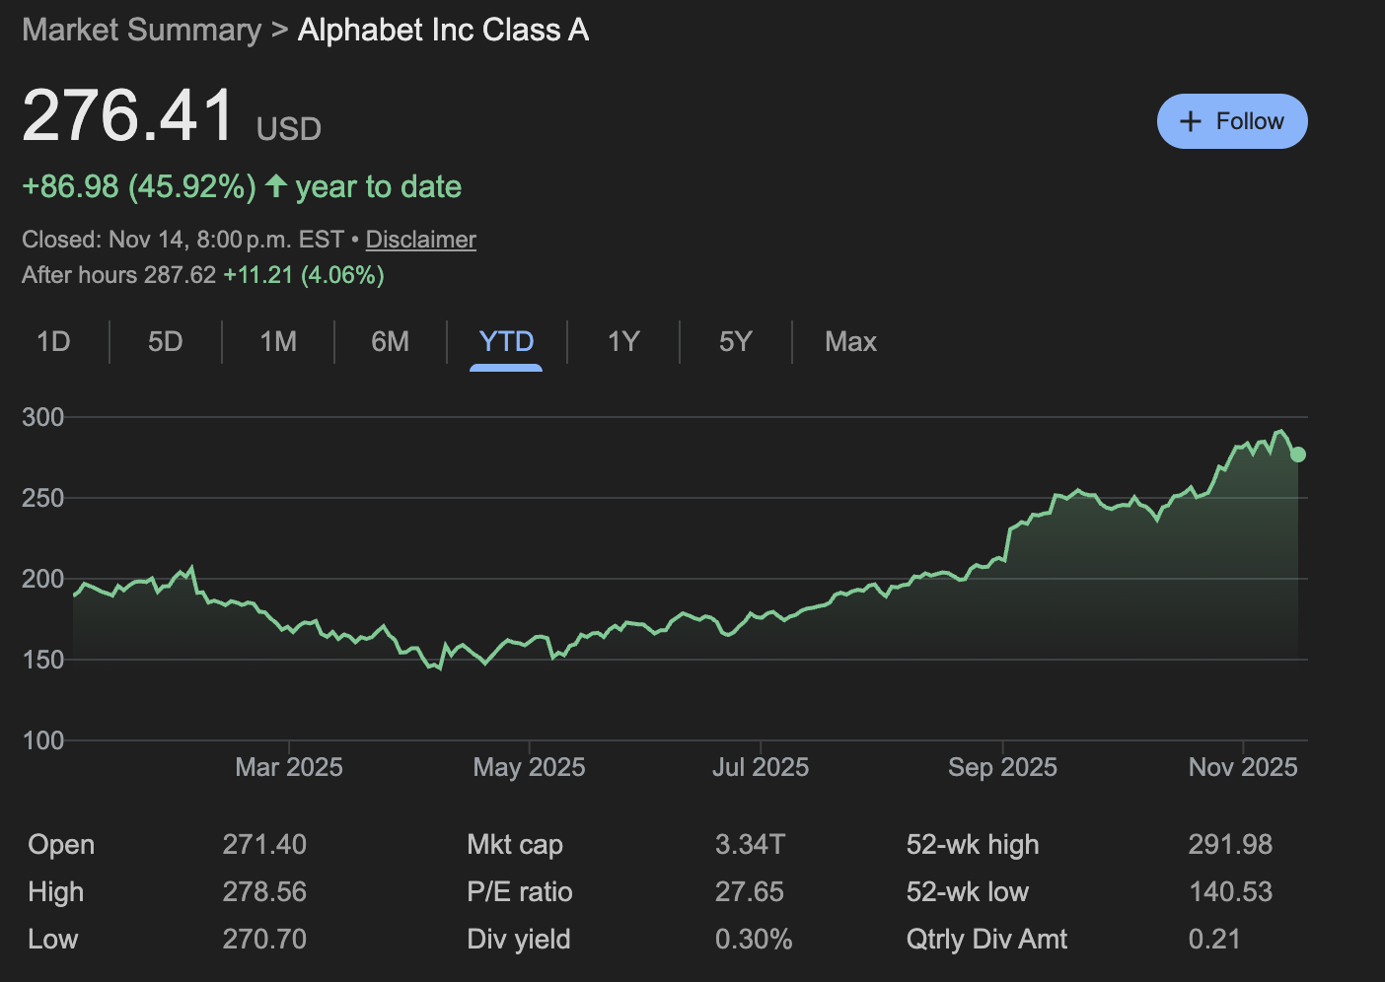The width and height of the screenshot is (1385, 982).
Task: Switch to the 1M chart tab
Action: [x=278, y=342]
